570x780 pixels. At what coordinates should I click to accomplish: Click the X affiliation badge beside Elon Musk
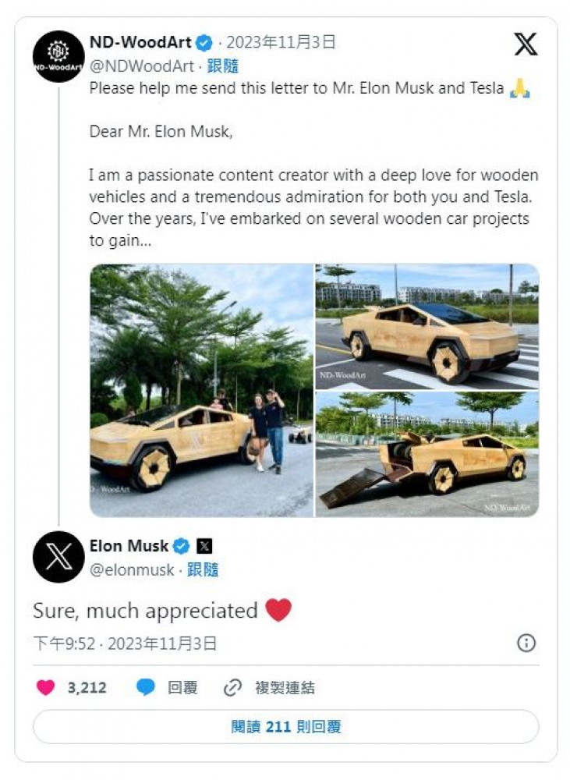(204, 546)
